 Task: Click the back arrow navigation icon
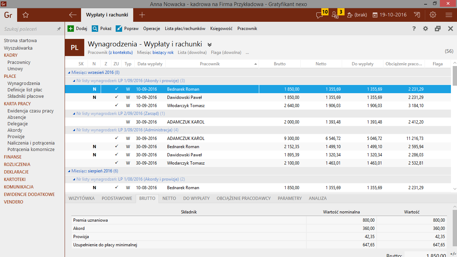pos(73,15)
